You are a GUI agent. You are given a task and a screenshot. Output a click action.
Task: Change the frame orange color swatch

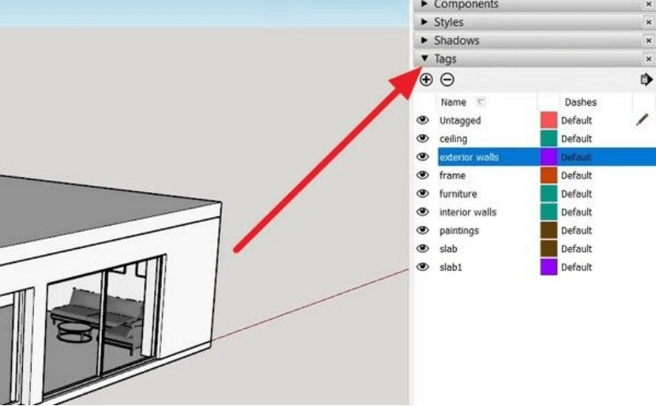[549, 175]
